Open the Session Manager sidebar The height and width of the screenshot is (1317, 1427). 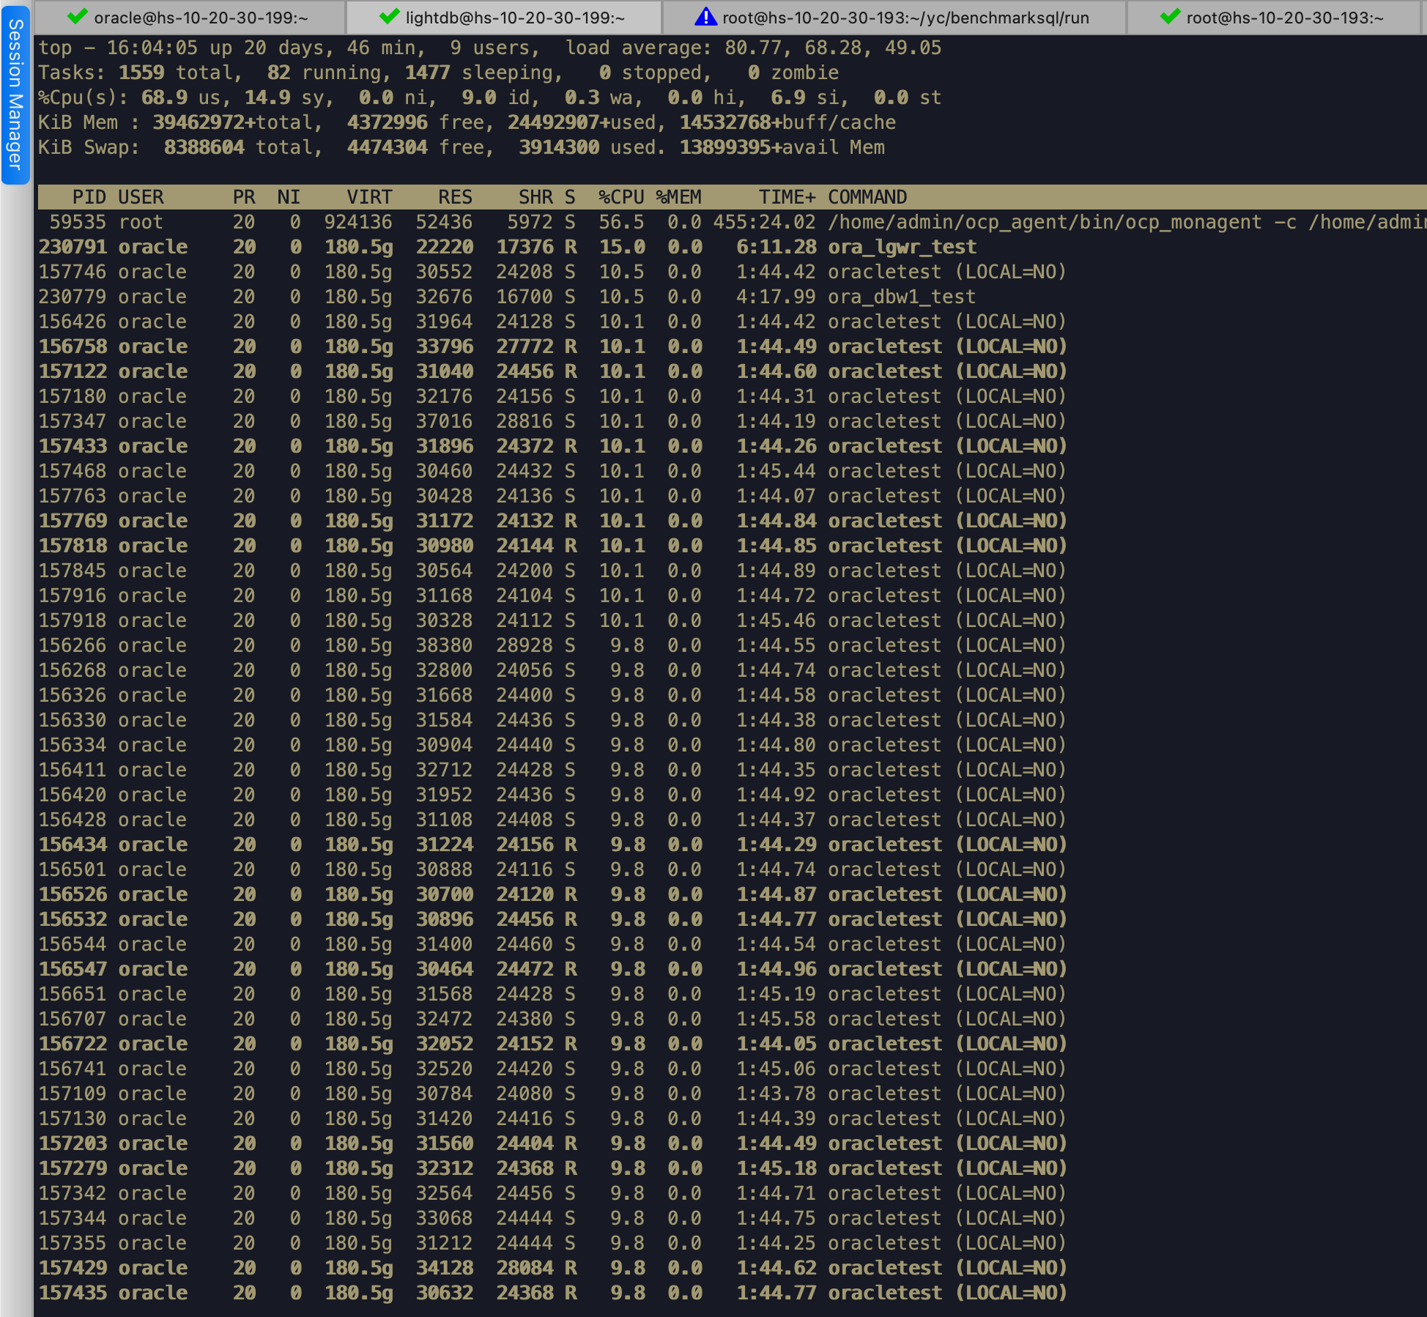coord(14,95)
